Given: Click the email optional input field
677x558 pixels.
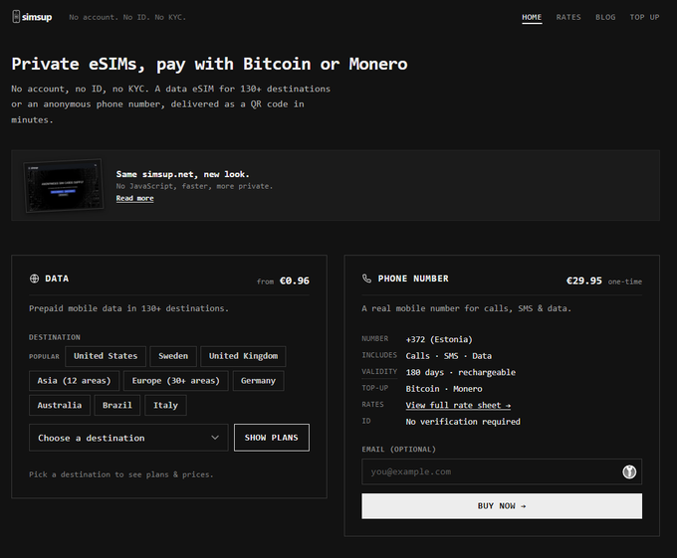Looking at the screenshot, I should point(502,471).
